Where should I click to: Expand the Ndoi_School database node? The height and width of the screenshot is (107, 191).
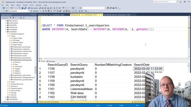[6, 21]
